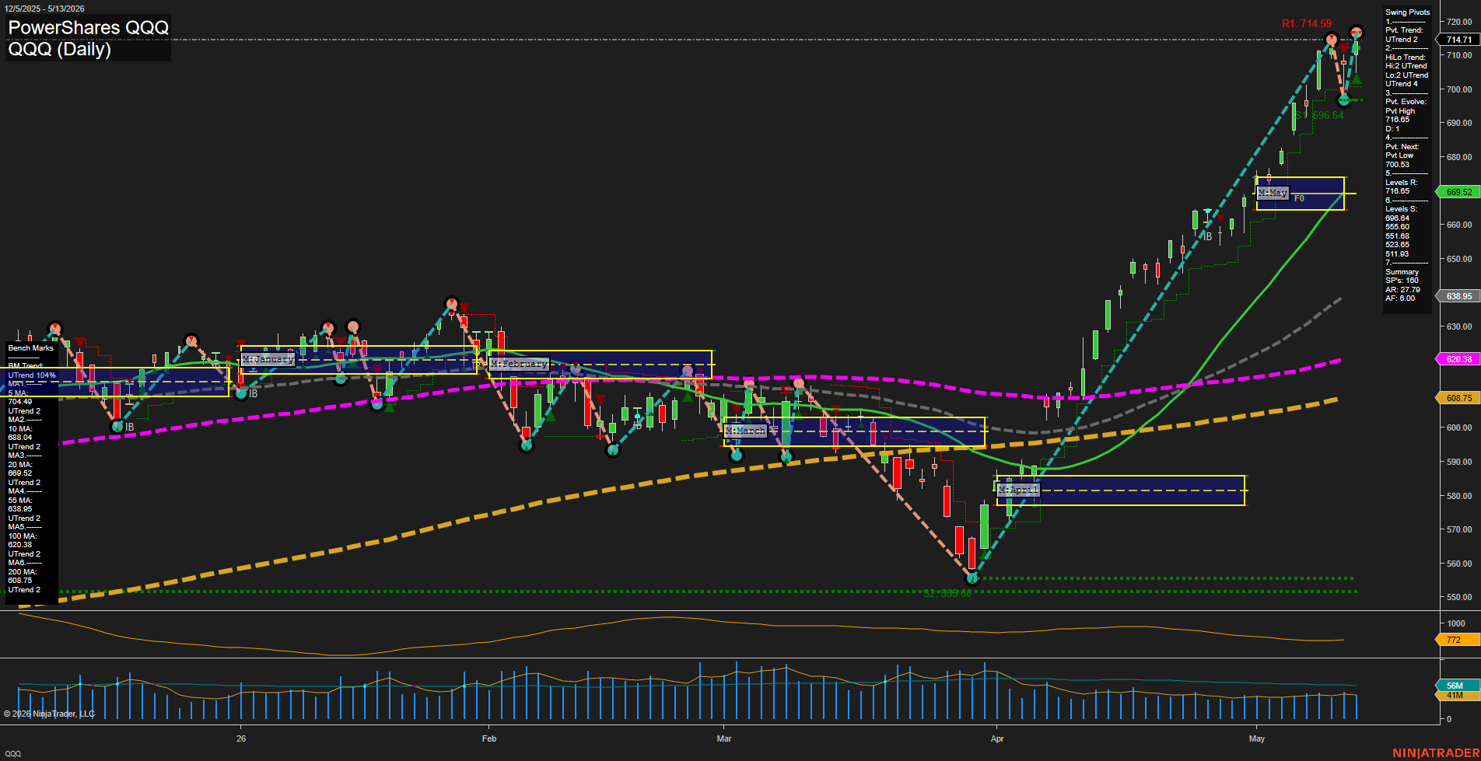Click the PowerShares QQQ chart title
1481x761 pixels.
[88, 27]
